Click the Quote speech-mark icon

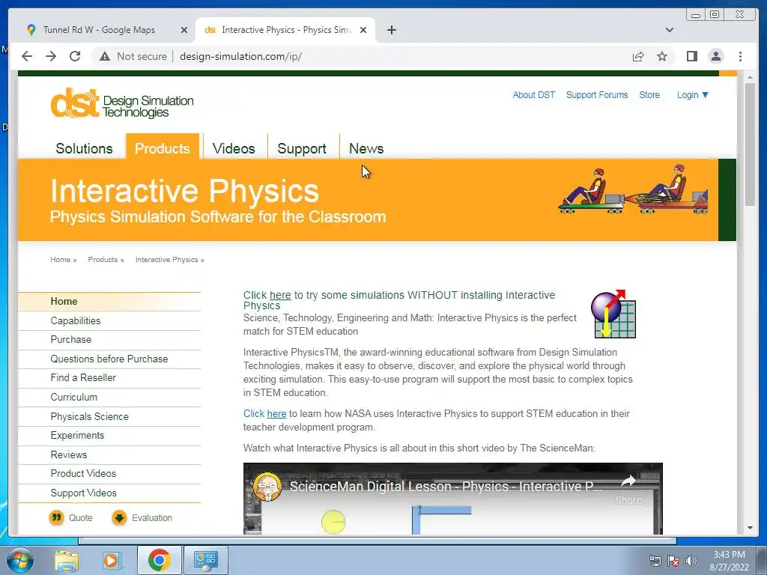point(57,517)
